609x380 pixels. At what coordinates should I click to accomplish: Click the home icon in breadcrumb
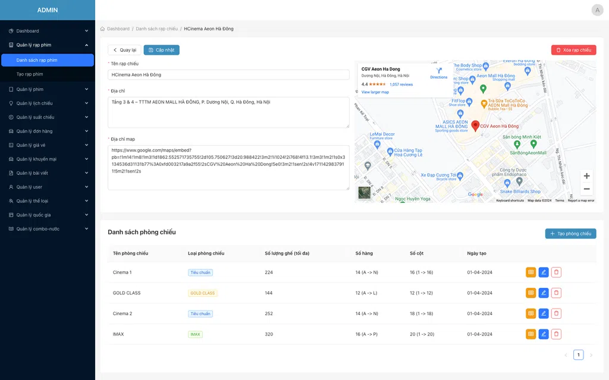(102, 29)
